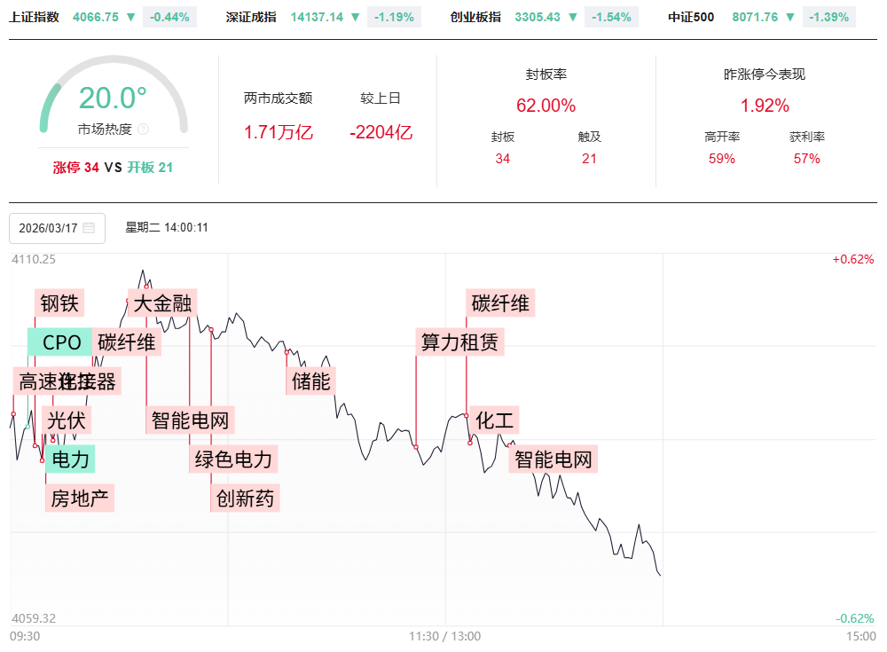
Task: Click the -0.44% badge for 上证指数
Action: (169, 17)
